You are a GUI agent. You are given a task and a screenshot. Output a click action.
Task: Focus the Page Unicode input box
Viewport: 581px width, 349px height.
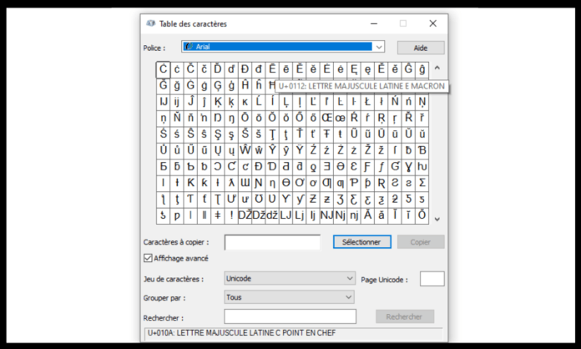[x=432, y=279]
